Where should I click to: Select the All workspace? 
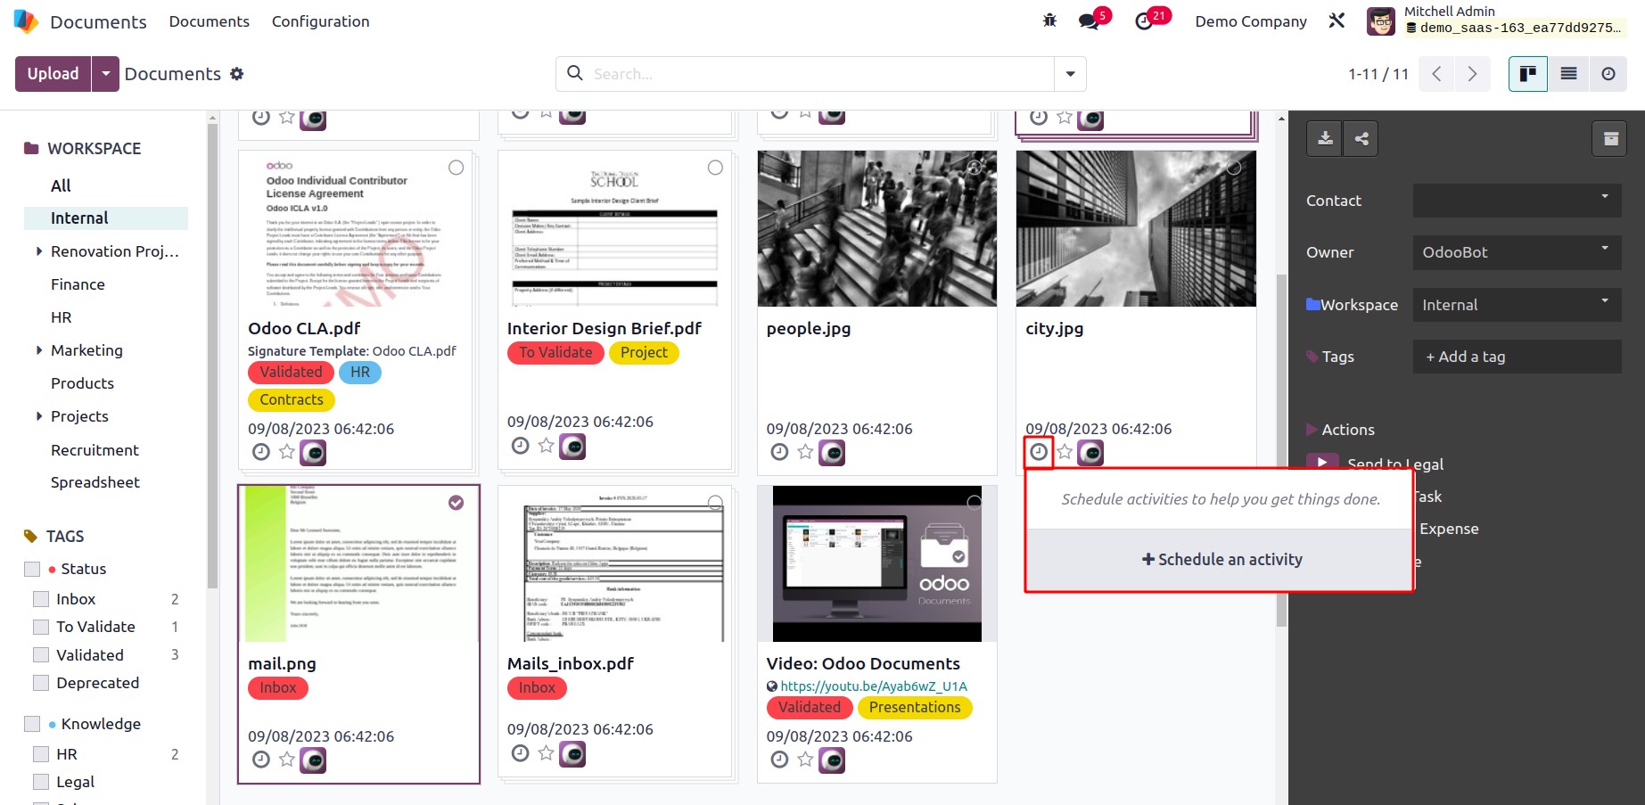point(61,185)
